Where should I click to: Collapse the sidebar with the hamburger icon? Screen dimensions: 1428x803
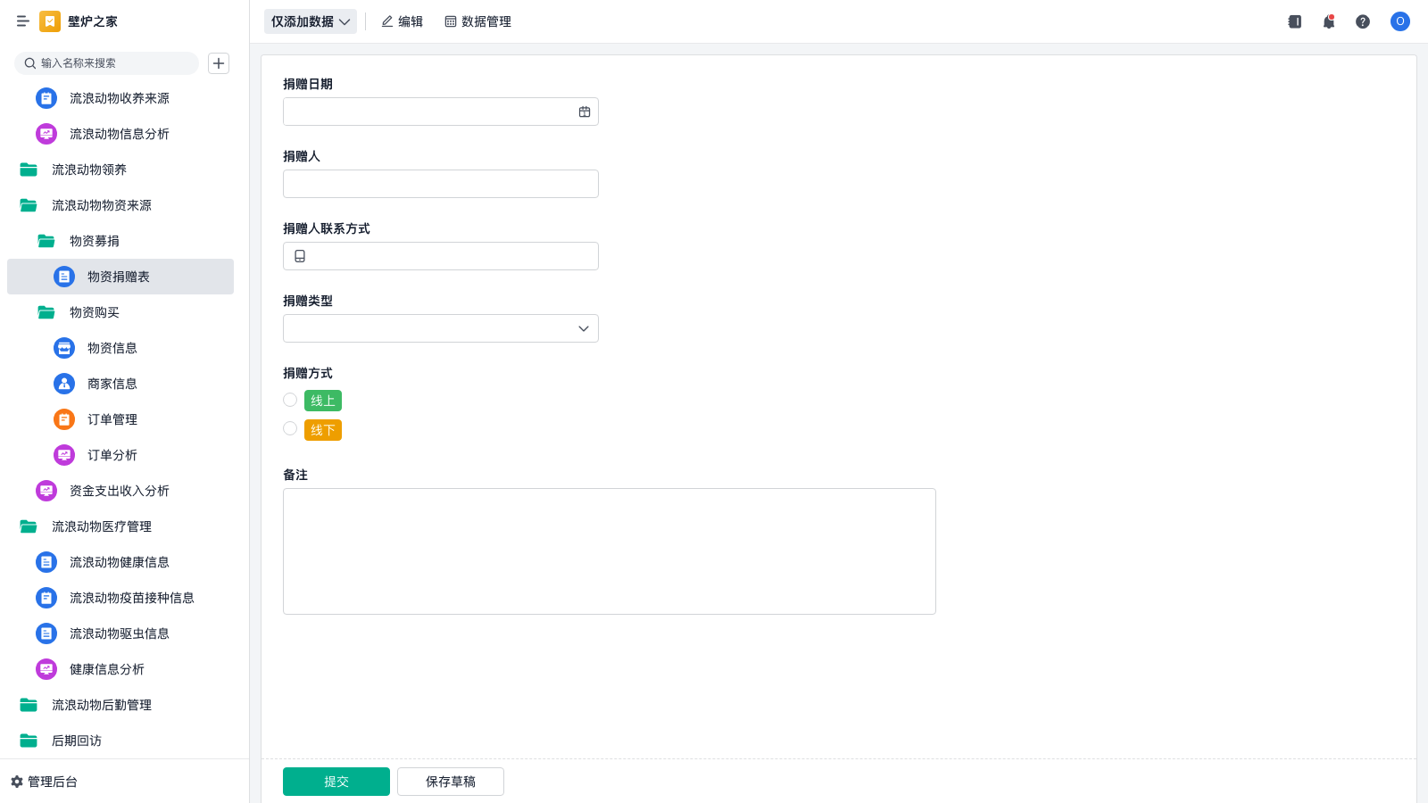(22, 21)
